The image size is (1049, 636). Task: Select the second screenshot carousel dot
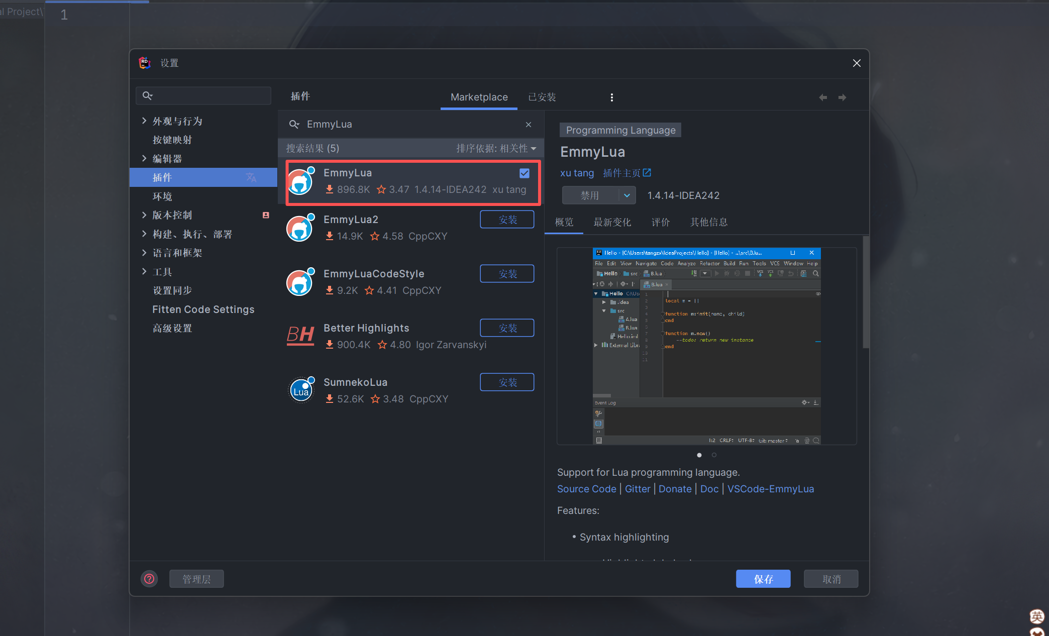click(714, 455)
